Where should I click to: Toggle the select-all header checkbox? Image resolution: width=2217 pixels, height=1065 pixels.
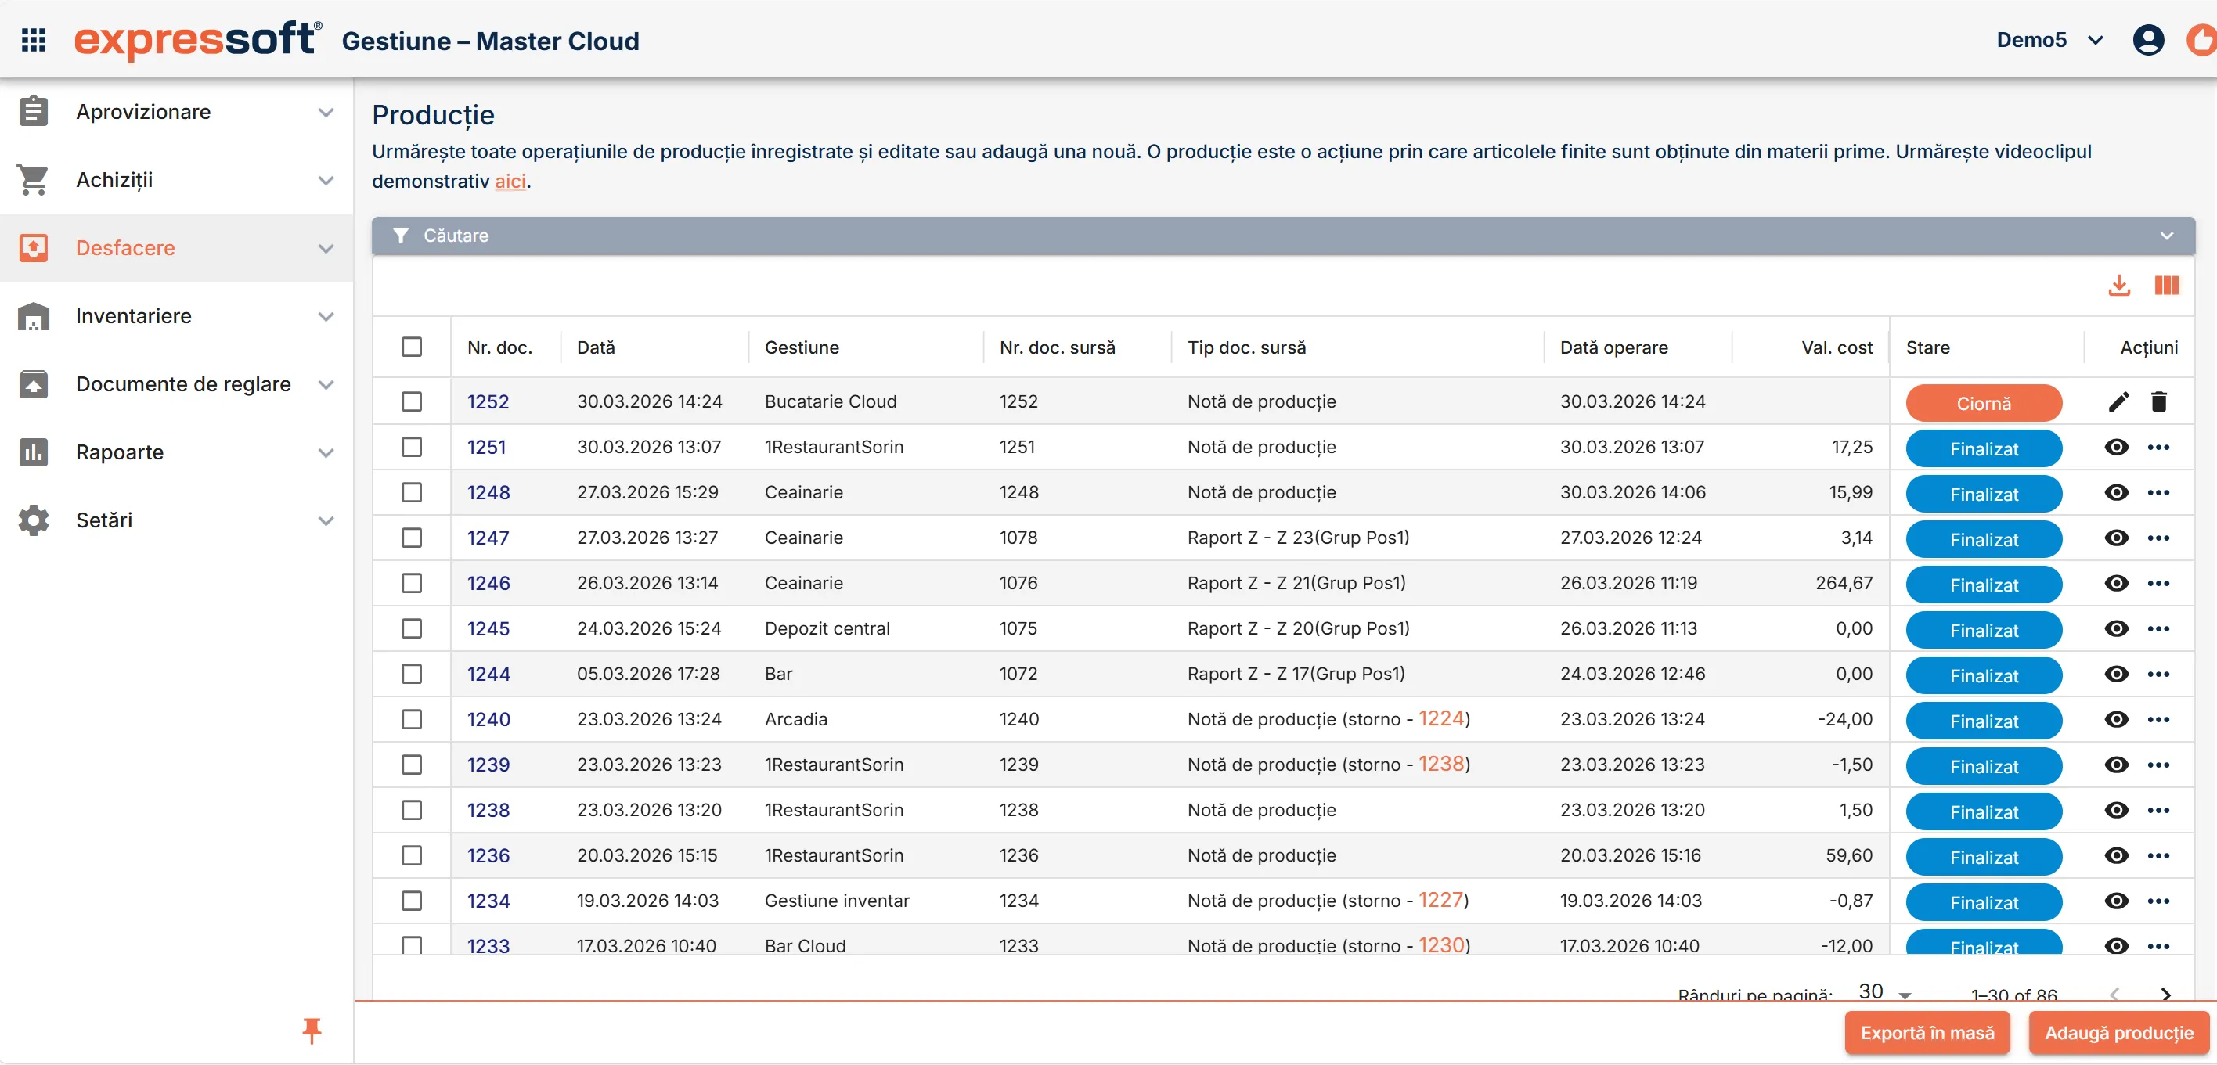coord(412,347)
